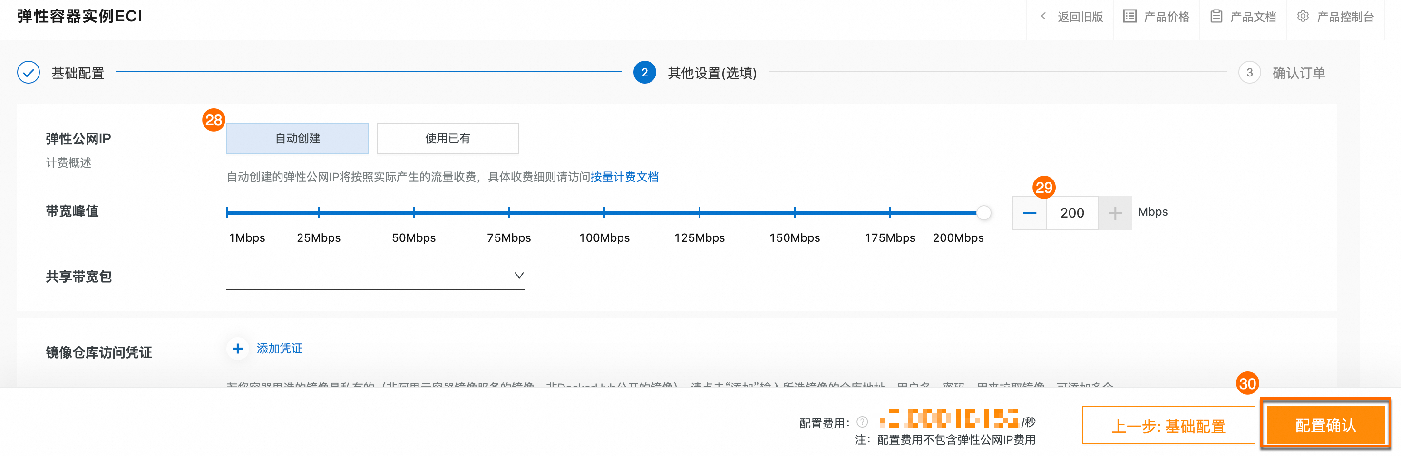
Task: Open 产品文档 page
Action: (x=1253, y=17)
